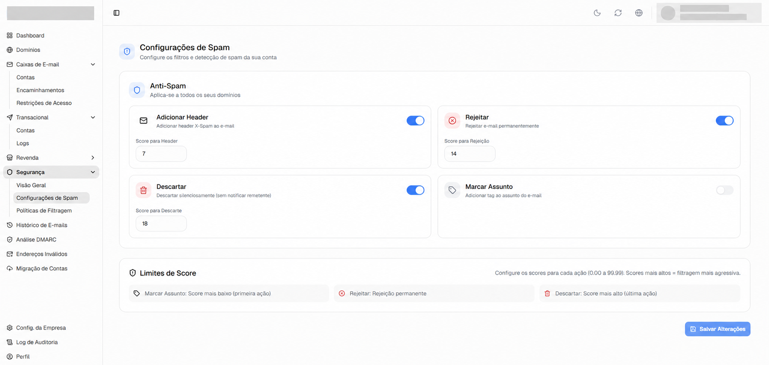This screenshot has height=365, width=769.
Task: Select Configurações de Spam menu item
Action: pyautogui.click(x=51, y=198)
